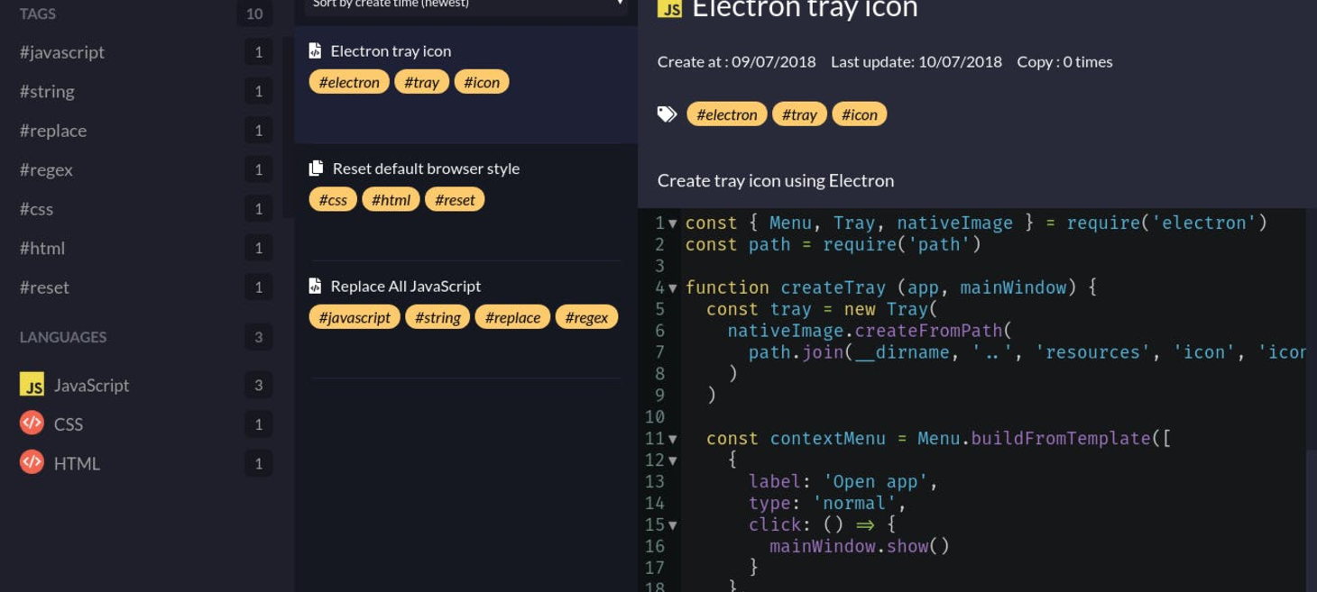Click multi-file icon beside Reset default browser style
The width and height of the screenshot is (1317, 592).
316,168
